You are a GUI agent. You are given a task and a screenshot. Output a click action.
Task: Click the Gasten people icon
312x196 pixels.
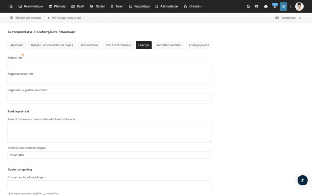(92, 6)
